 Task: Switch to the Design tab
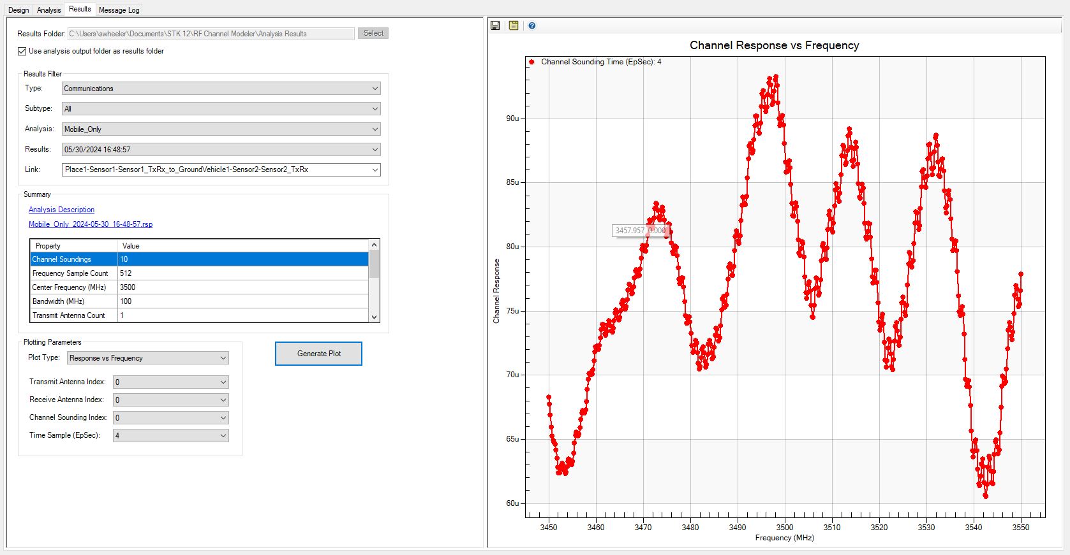19,10
